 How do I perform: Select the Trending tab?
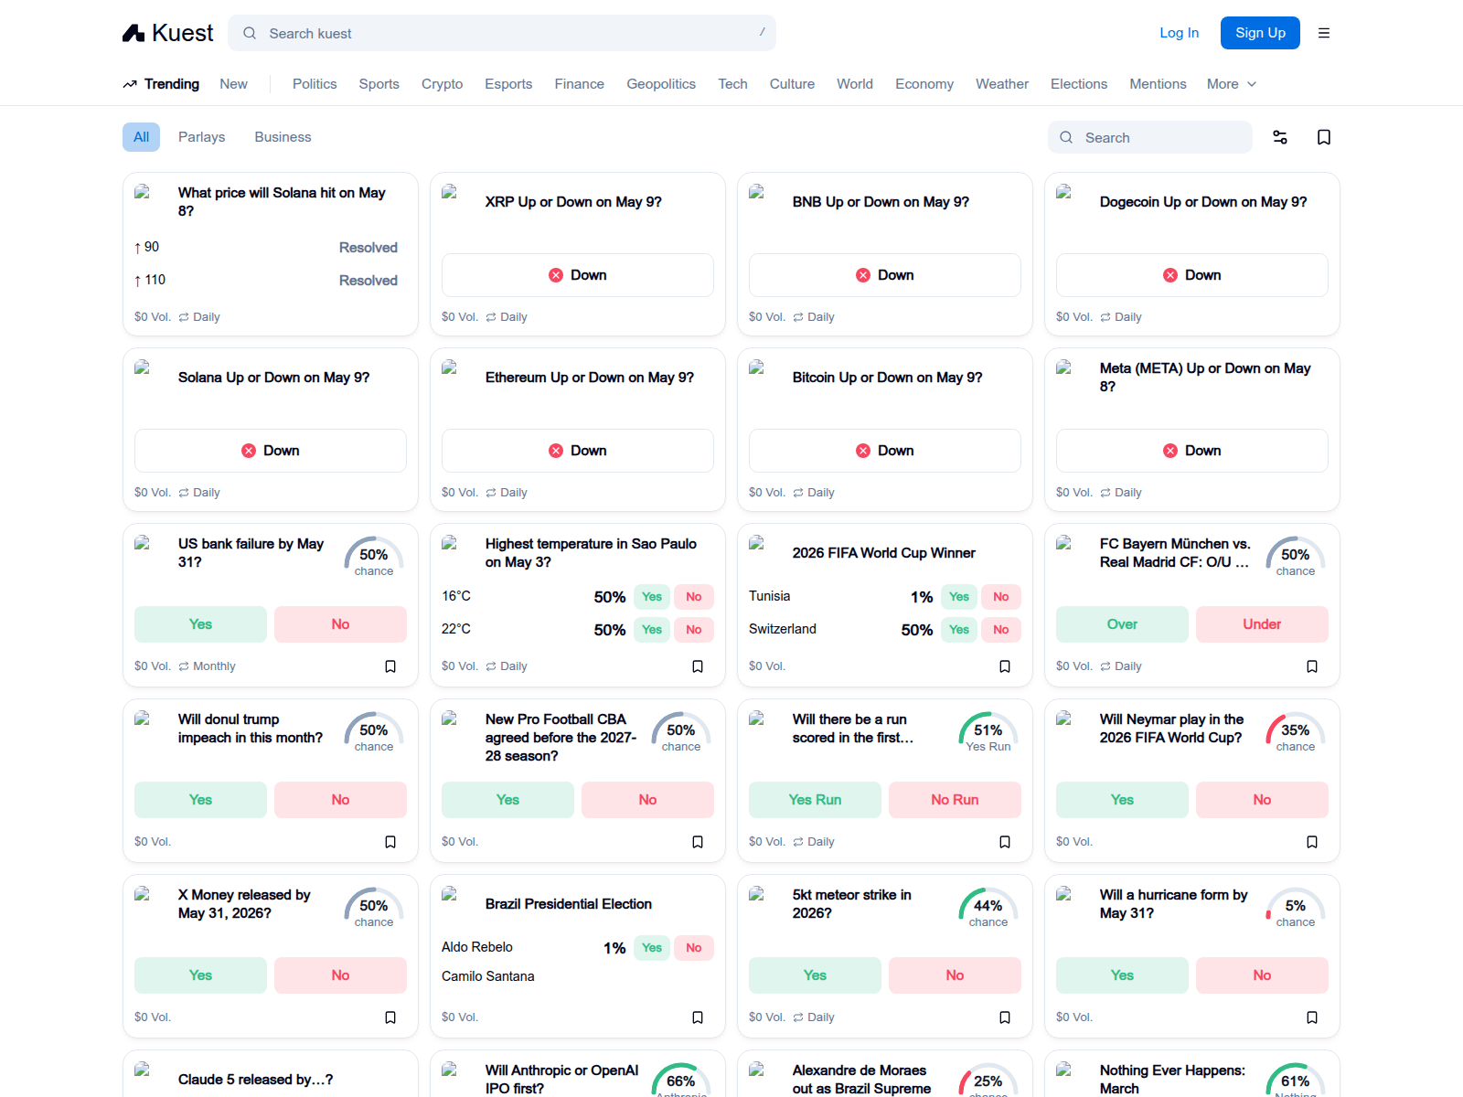point(171,84)
